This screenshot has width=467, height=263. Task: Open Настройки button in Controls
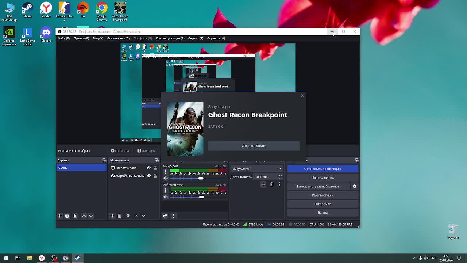(x=323, y=204)
